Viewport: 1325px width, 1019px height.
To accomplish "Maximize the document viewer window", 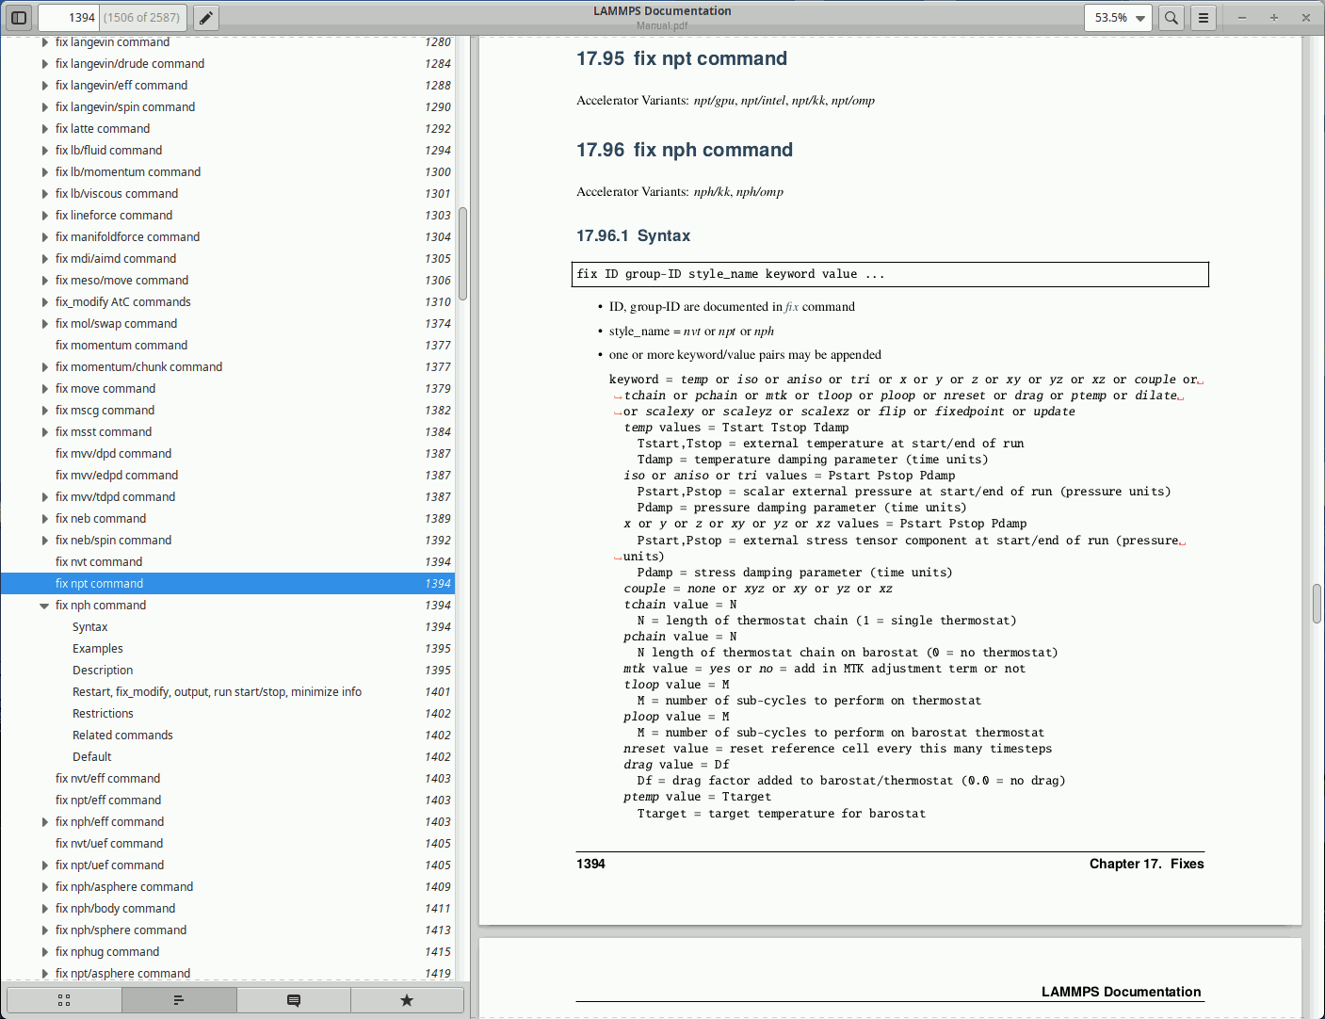I will [1274, 18].
